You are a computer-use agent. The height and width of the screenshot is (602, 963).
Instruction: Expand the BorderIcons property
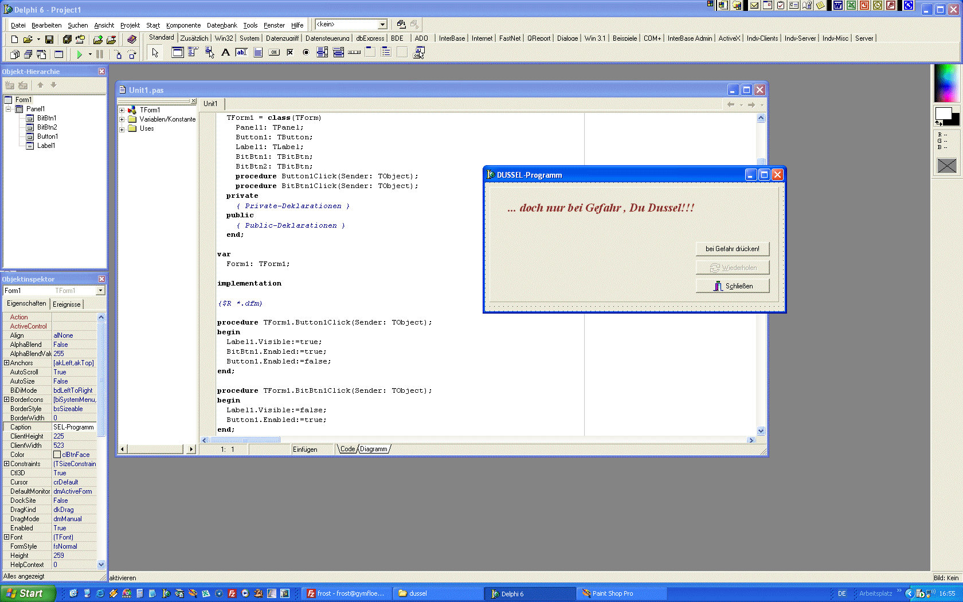tap(6, 400)
